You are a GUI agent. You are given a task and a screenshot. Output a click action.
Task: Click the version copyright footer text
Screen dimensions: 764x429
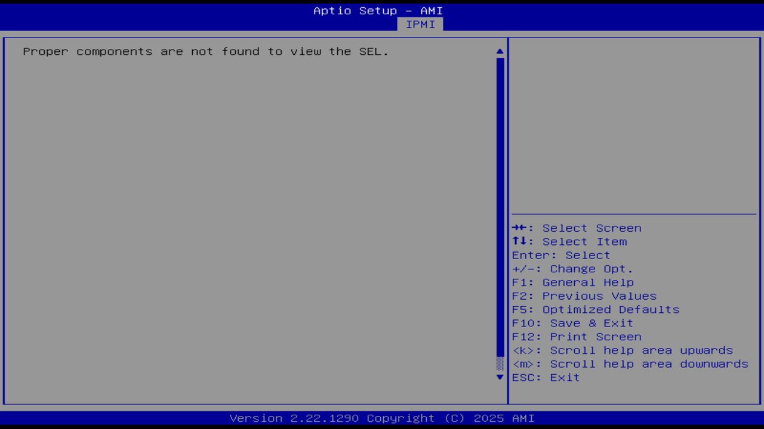pos(382,418)
